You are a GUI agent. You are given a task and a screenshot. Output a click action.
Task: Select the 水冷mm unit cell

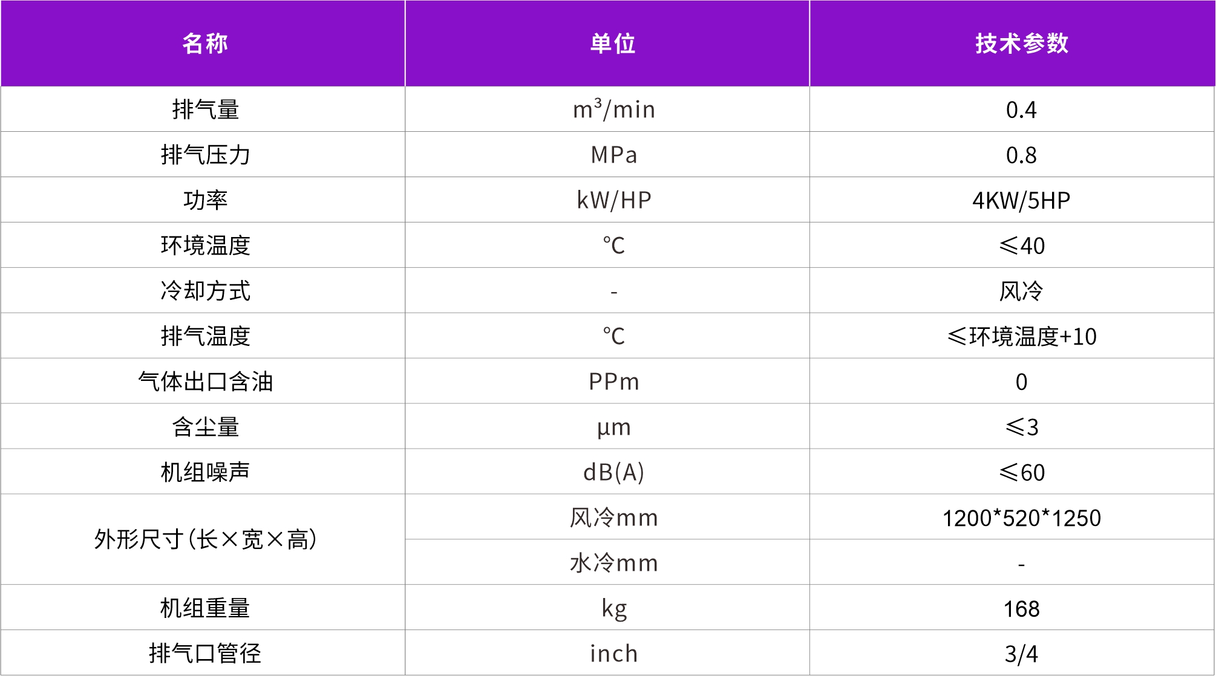[613, 563]
